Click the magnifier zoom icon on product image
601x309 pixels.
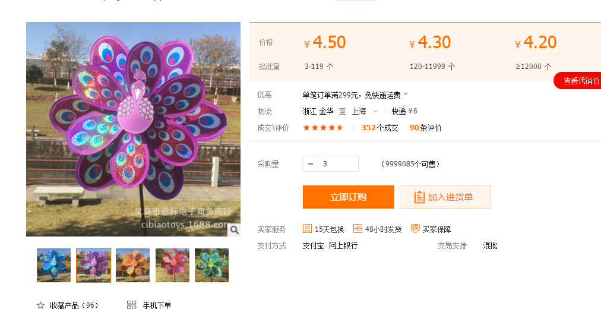[234, 230]
